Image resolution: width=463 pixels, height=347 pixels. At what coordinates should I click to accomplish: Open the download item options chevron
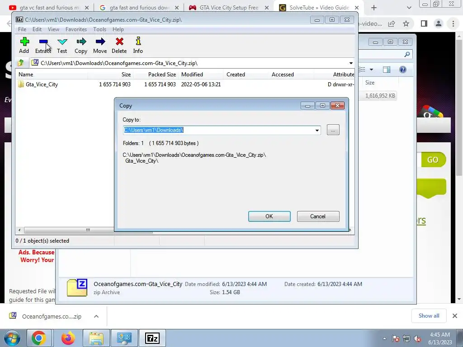pyautogui.click(x=96, y=316)
